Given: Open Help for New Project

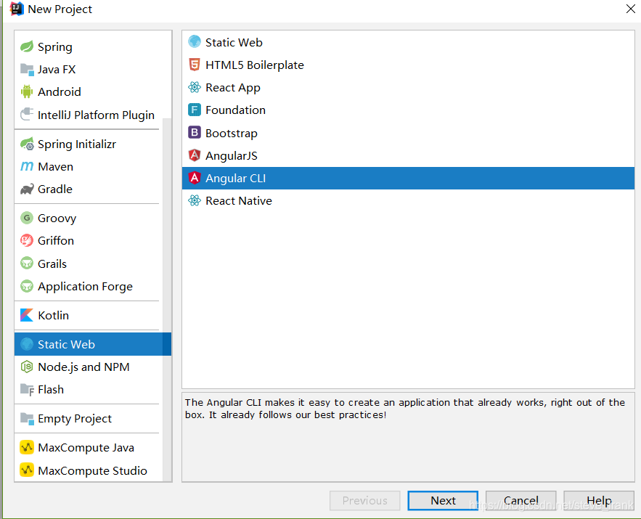Looking at the screenshot, I should (599, 500).
